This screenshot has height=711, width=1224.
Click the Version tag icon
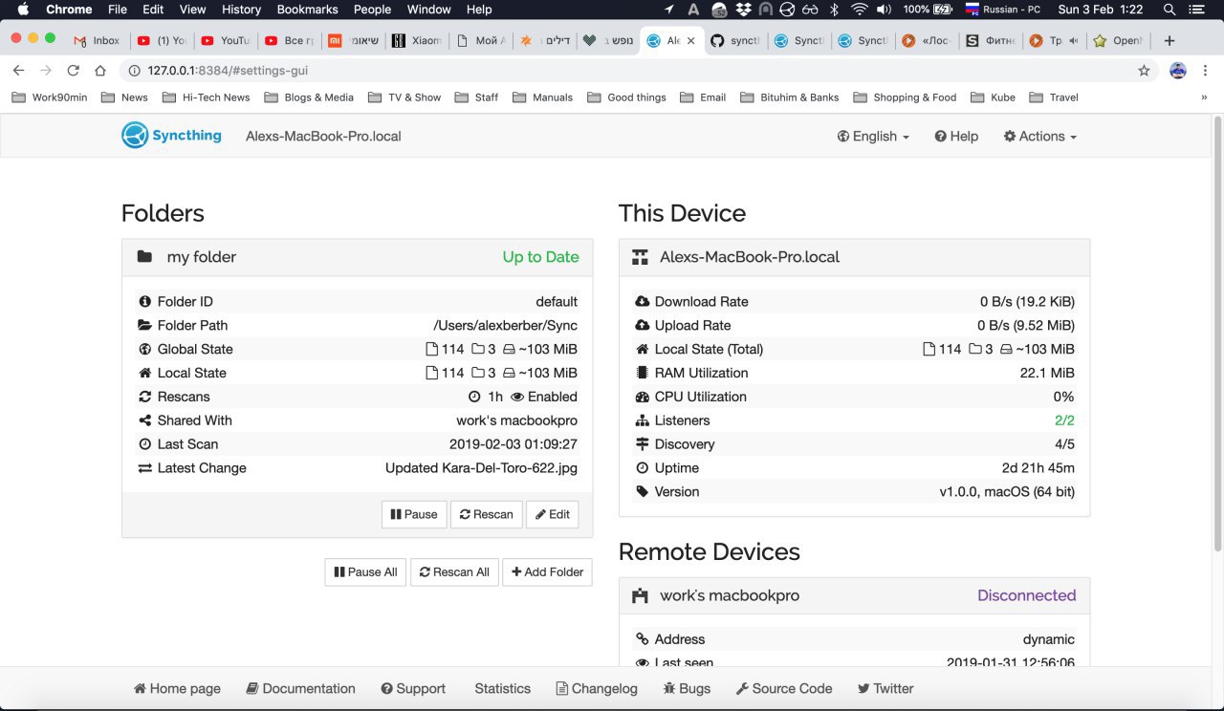tap(643, 493)
